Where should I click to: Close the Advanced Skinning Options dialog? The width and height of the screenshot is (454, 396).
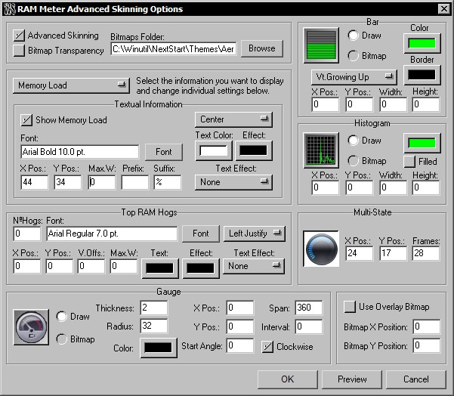point(444,8)
